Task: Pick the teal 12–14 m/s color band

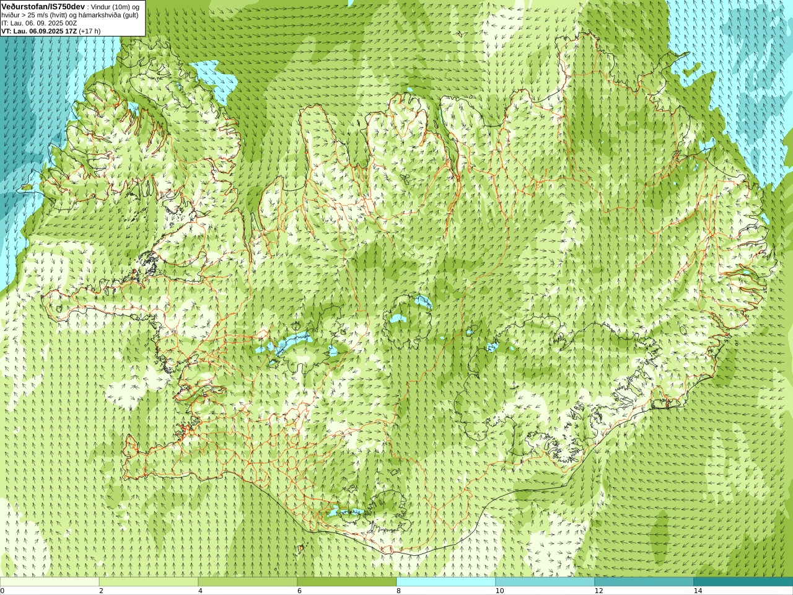Action: tap(644, 582)
